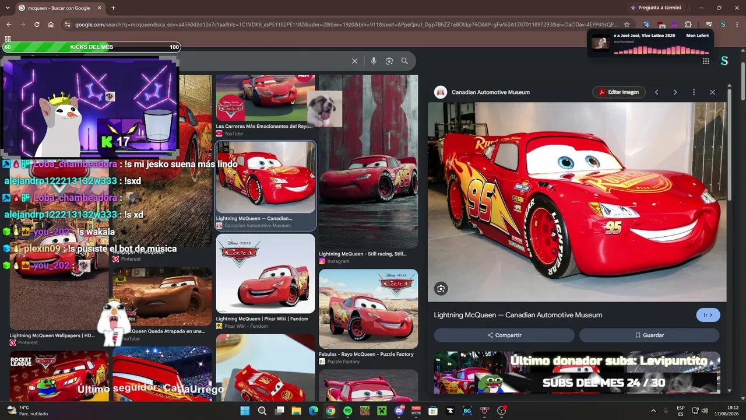746x420 pixels.
Task: View site information for google.com
Action: [x=68, y=24]
